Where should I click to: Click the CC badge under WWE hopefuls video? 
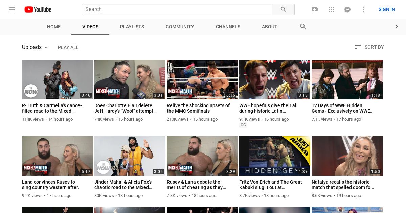(x=243, y=125)
